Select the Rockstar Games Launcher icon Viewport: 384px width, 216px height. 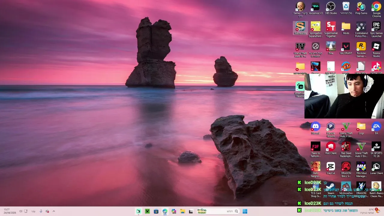pyautogui.click(x=361, y=50)
